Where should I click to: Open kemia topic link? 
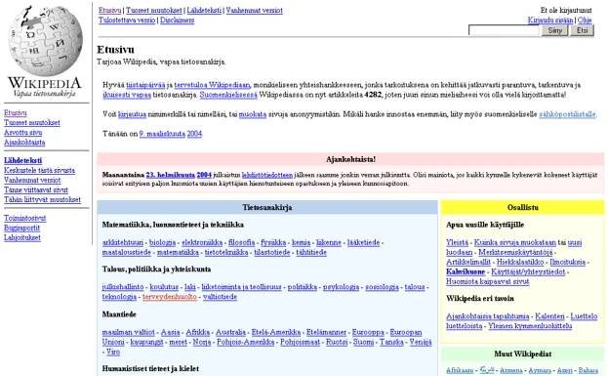coord(302,242)
